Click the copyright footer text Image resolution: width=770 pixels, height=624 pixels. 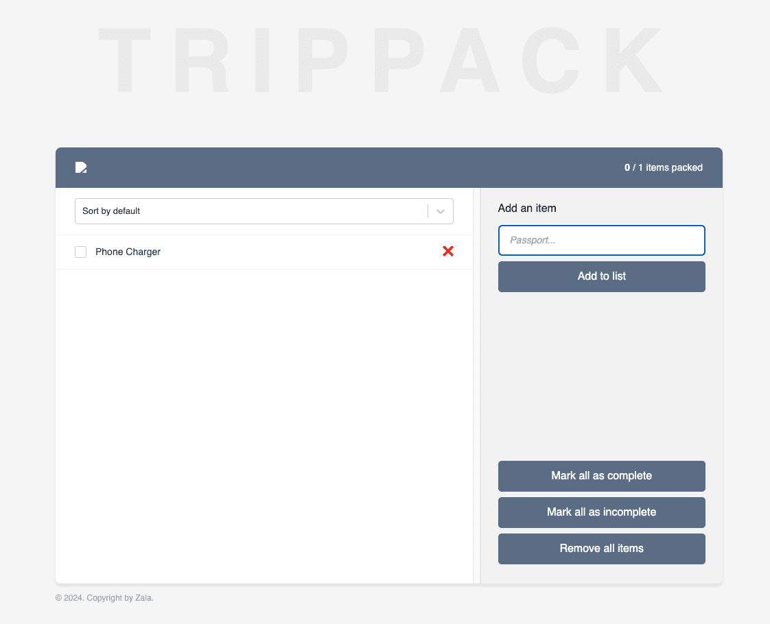104,598
